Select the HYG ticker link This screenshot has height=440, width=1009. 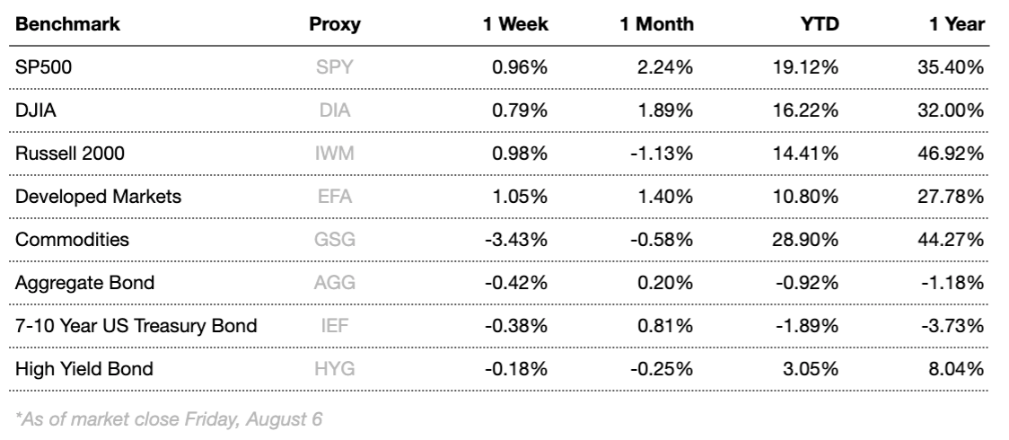pos(334,368)
